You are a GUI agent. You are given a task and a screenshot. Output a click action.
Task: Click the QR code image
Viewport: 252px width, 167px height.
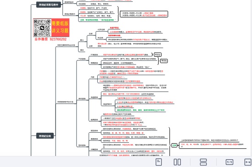tap(42, 28)
